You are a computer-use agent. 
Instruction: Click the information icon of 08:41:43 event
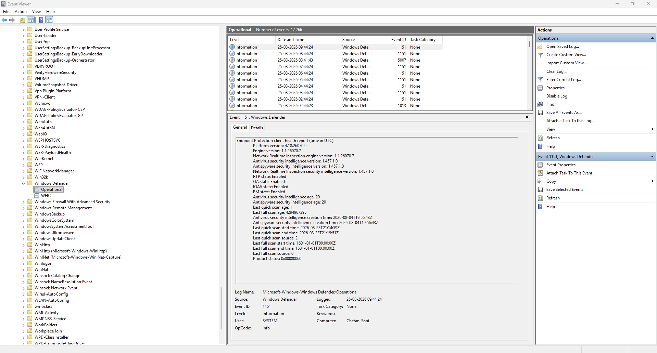(232, 60)
